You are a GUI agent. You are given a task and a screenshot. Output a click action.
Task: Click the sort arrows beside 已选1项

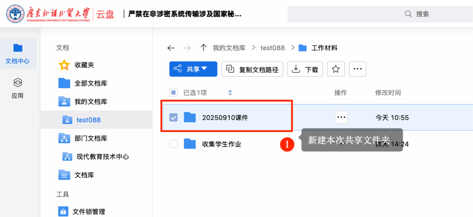point(230,93)
